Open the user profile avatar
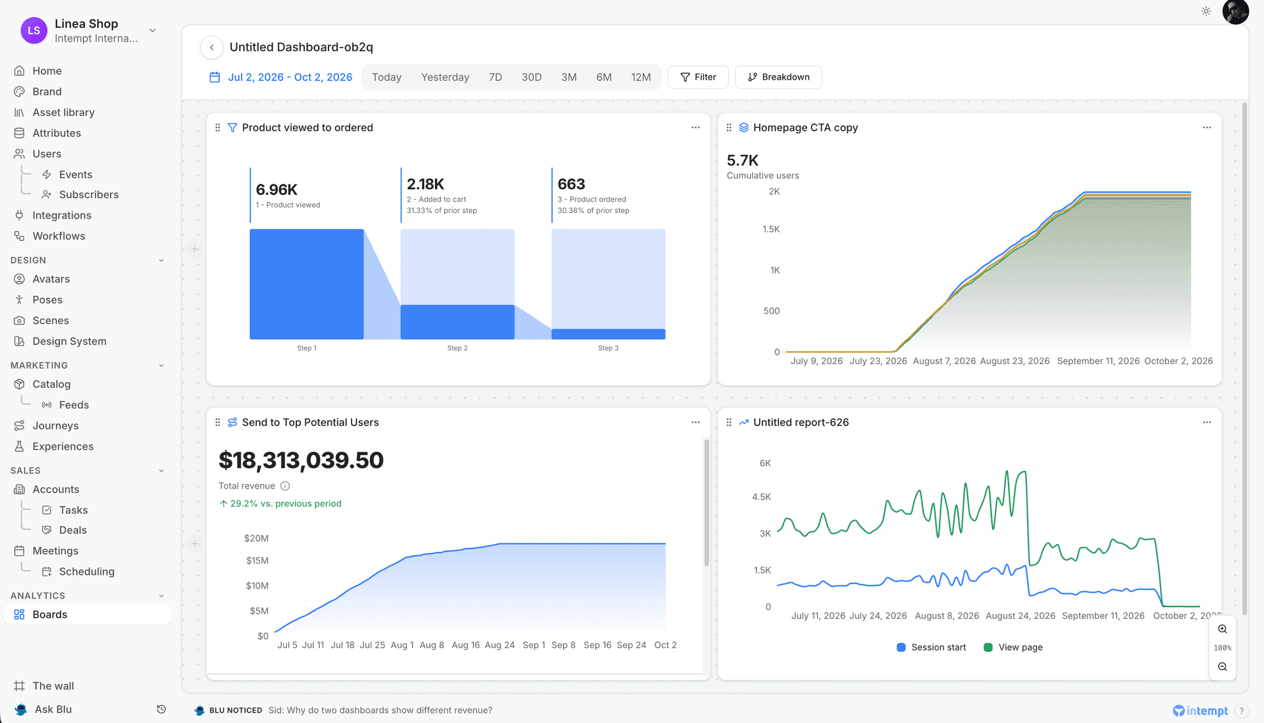The width and height of the screenshot is (1264, 723). [x=1235, y=11]
